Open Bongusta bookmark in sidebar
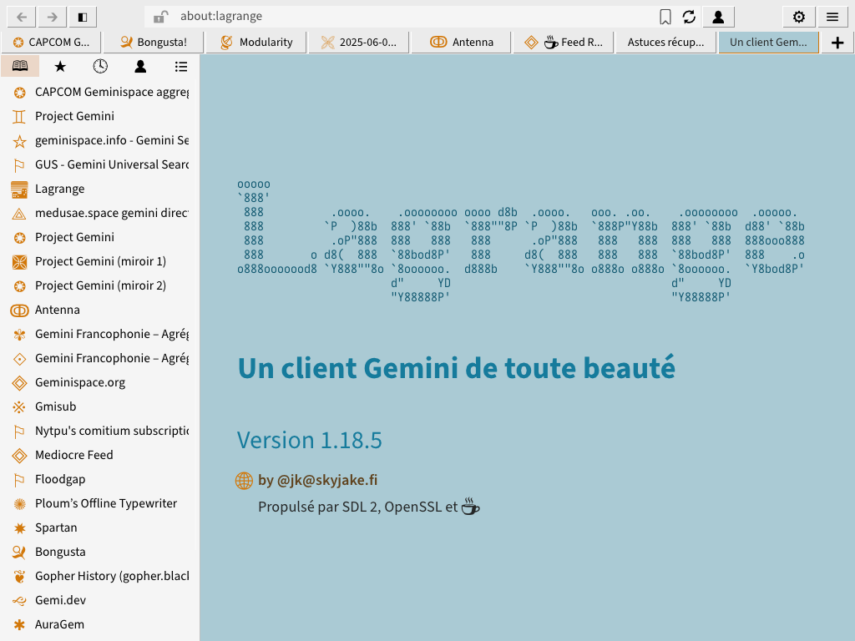The image size is (855, 641). pyautogui.click(x=100, y=552)
